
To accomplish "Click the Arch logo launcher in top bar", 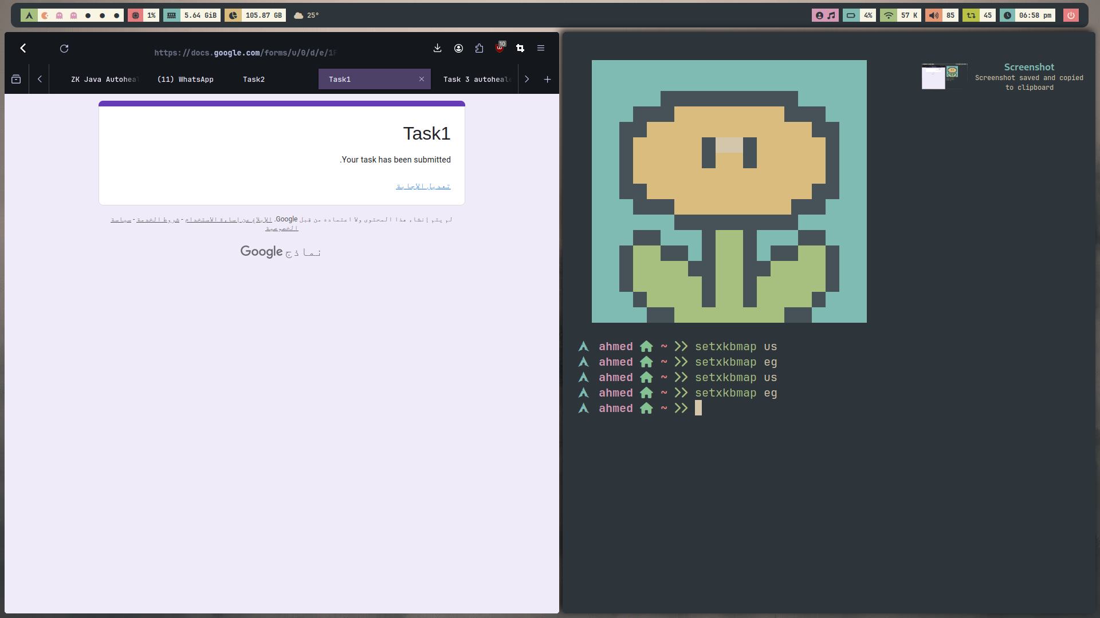I will [29, 15].
